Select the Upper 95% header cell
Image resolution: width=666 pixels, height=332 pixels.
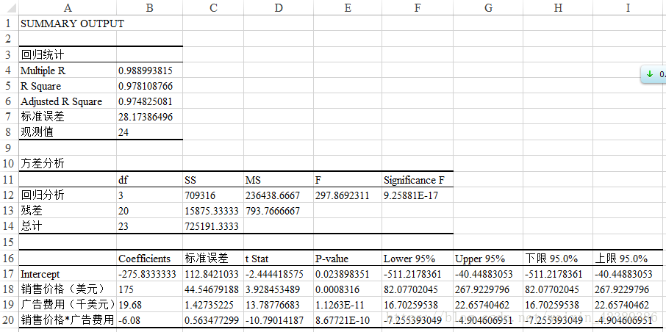(488, 258)
